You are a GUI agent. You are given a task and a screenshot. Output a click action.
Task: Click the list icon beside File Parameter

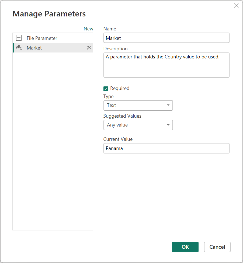coord(19,38)
